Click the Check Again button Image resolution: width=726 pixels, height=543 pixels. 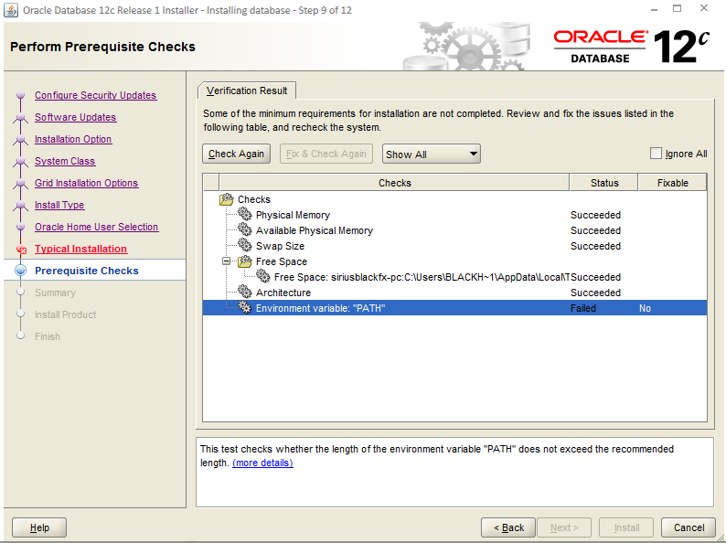click(x=236, y=154)
